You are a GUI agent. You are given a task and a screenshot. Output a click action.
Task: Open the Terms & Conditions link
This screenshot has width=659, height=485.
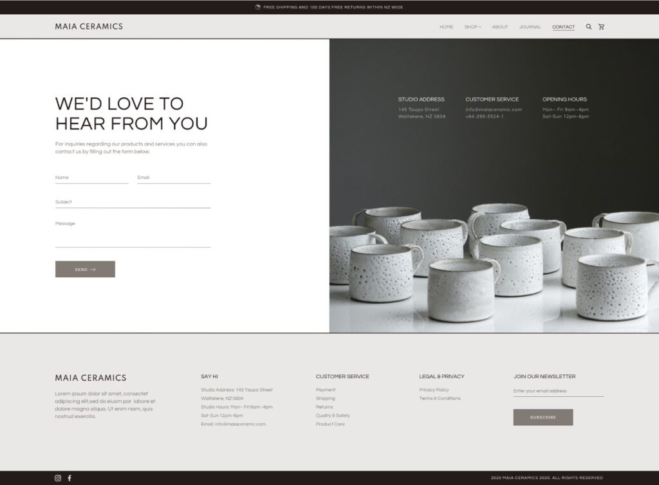click(x=440, y=399)
